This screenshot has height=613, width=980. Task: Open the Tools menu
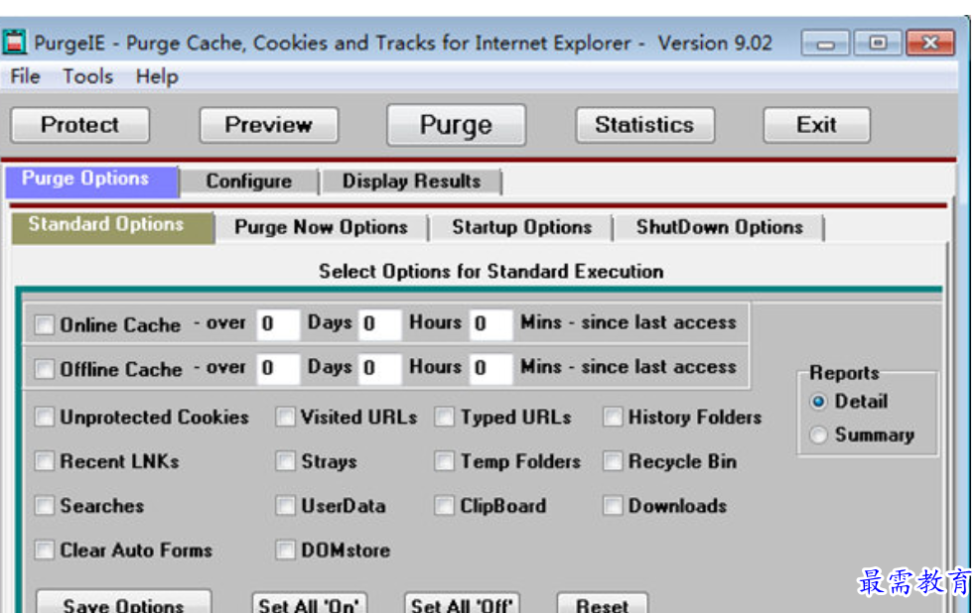point(87,76)
